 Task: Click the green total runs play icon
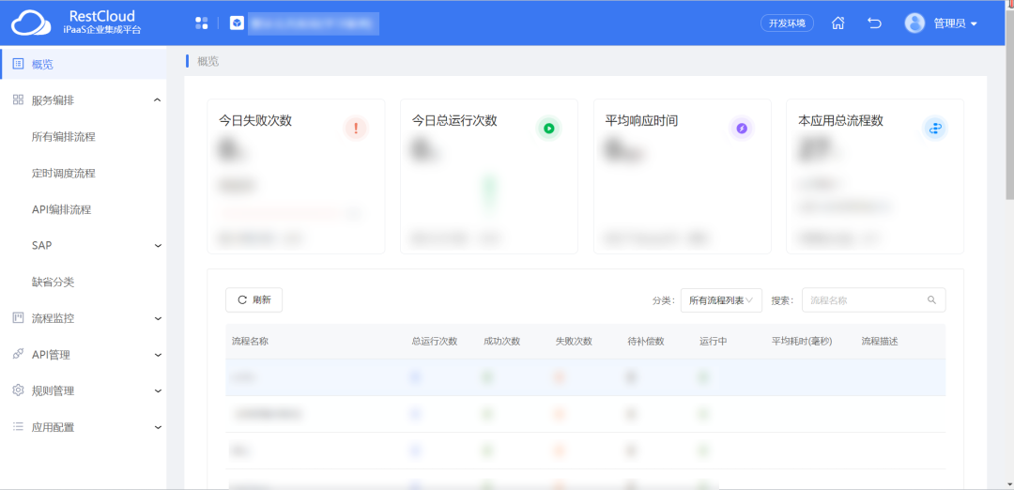click(548, 129)
